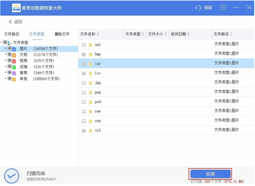Click the ani folder icon
Screen dimensions: 255x186
point(91,45)
